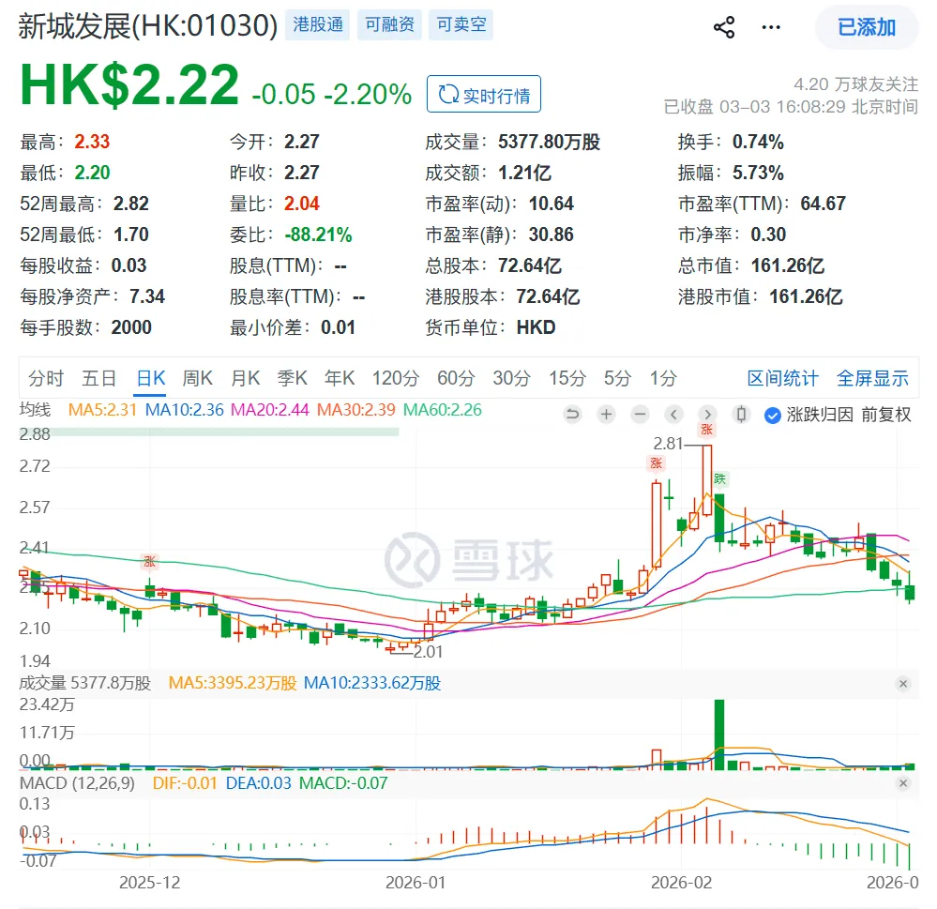Switch to 60分 chart interval
Screen dimensions: 937x909
point(456,378)
